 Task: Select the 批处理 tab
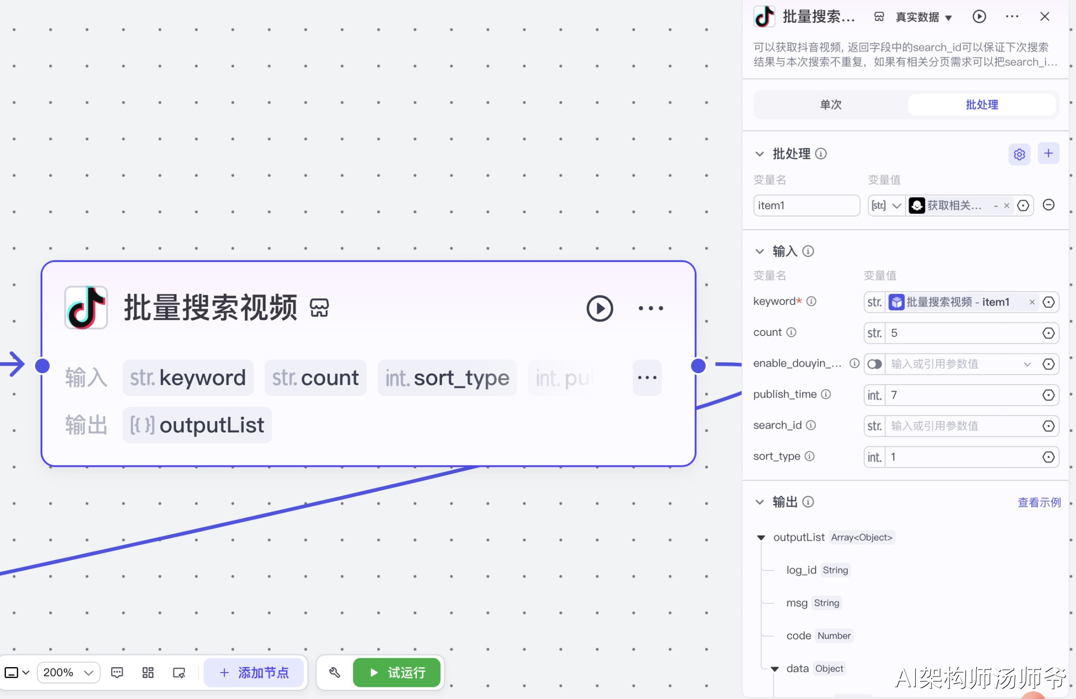[981, 105]
